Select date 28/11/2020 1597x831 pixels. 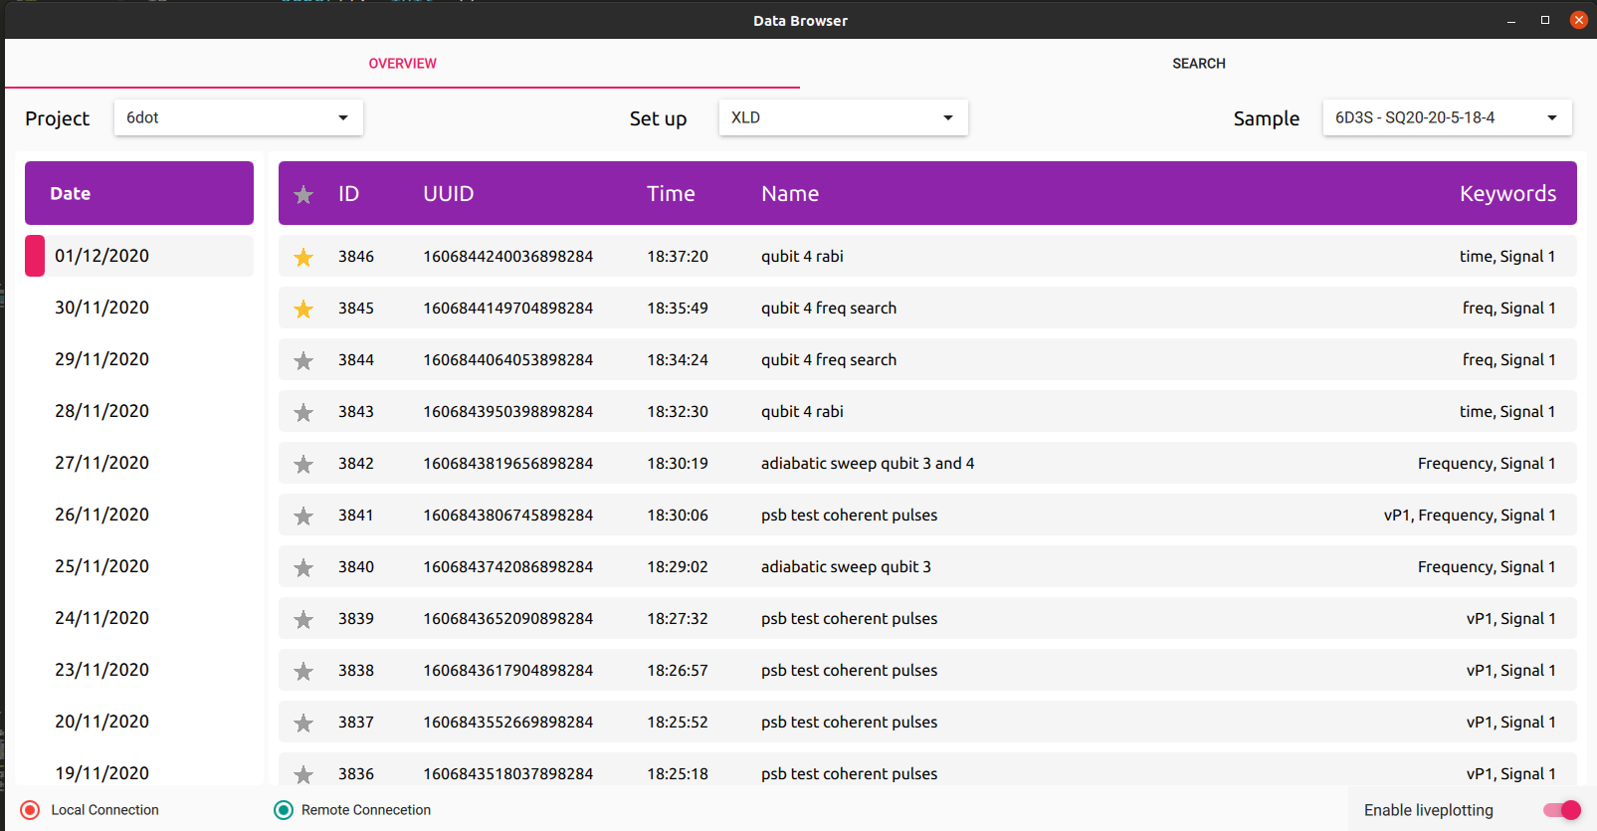139,411
